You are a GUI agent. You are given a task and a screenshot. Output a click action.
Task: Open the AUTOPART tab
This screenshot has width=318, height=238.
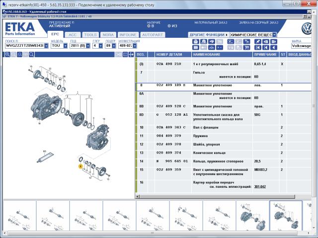pos(153,35)
